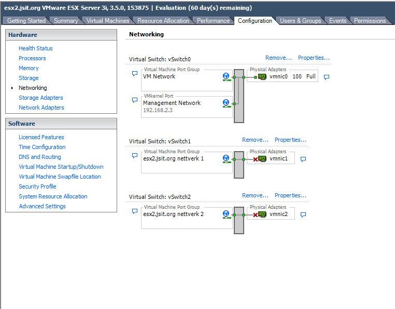The width and height of the screenshot is (395, 309).
Task: Select the esx2.jsit.org nettverk 2 label
Action: pyautogui.click(x=173, y=214)
